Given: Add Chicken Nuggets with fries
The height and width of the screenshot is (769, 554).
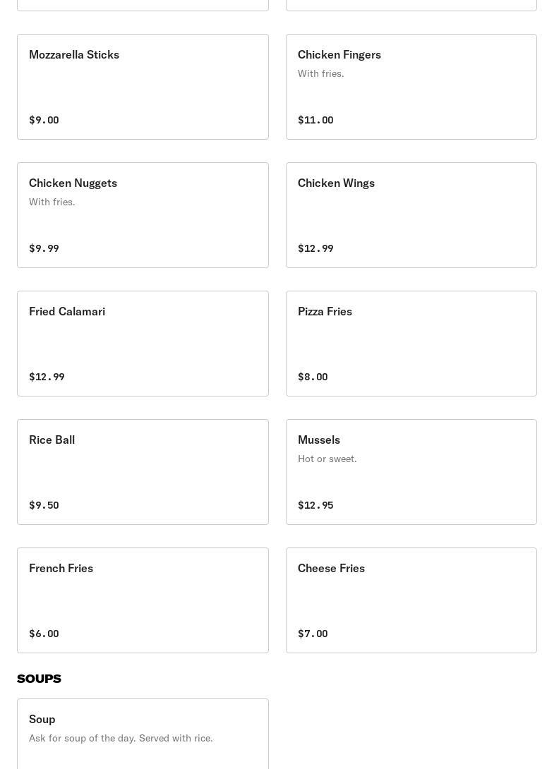Looking at the screenshot, I should (x=143, y=214).
